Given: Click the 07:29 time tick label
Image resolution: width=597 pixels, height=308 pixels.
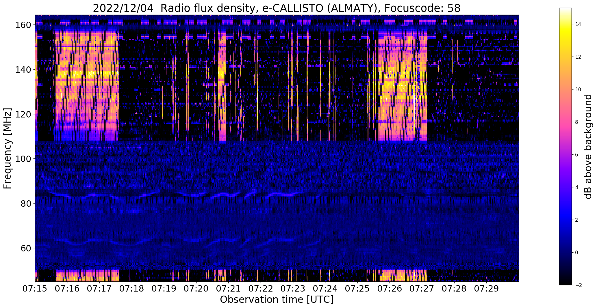Looking at the screenshot, I should tap(487, 288).
